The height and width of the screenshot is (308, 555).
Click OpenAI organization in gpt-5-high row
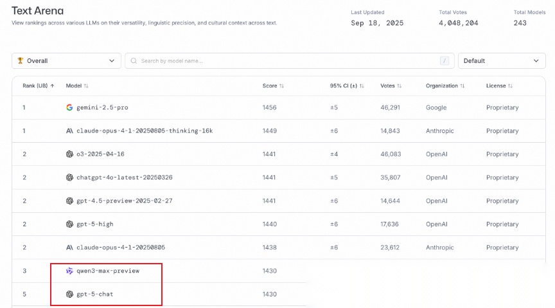coord(436,224)
